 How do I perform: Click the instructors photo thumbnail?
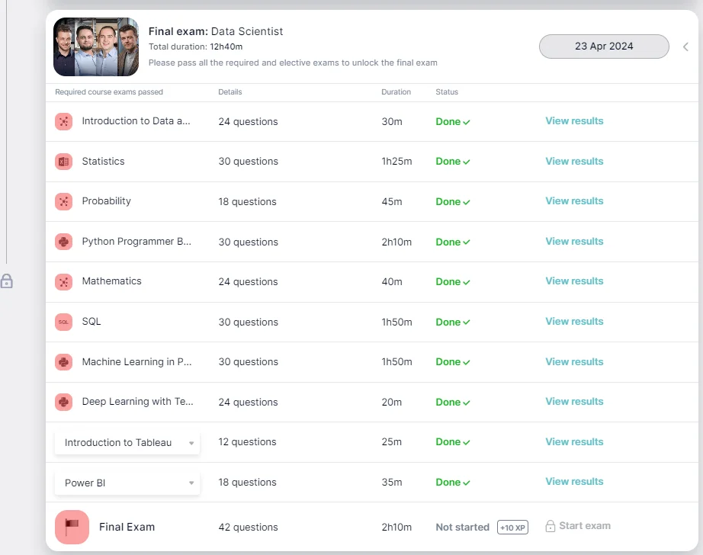(x=96, y=47)
